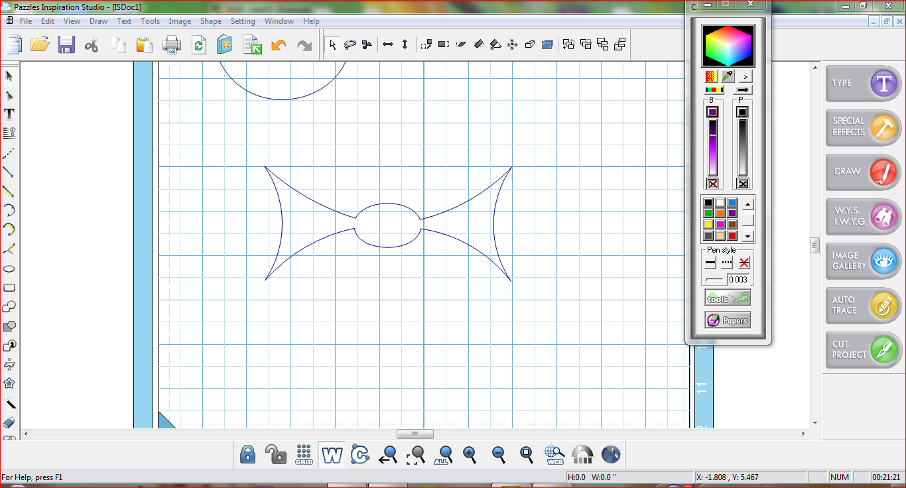Viewport: 906px width, 488px height.
Task: Click the Undo orange arrow
Action: (x=279, y=44)
